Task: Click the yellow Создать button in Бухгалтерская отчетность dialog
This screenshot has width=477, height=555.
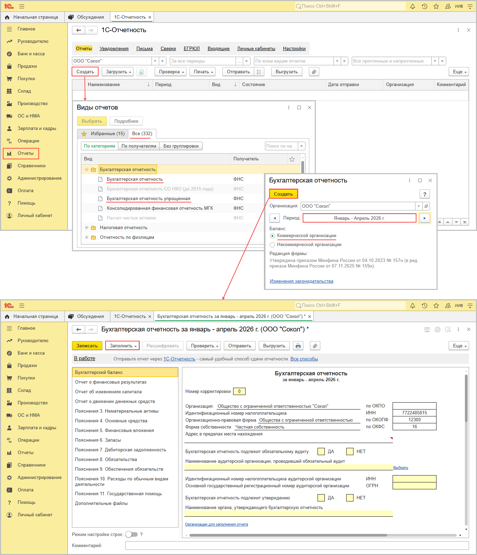Action: [x=283, y=194]
